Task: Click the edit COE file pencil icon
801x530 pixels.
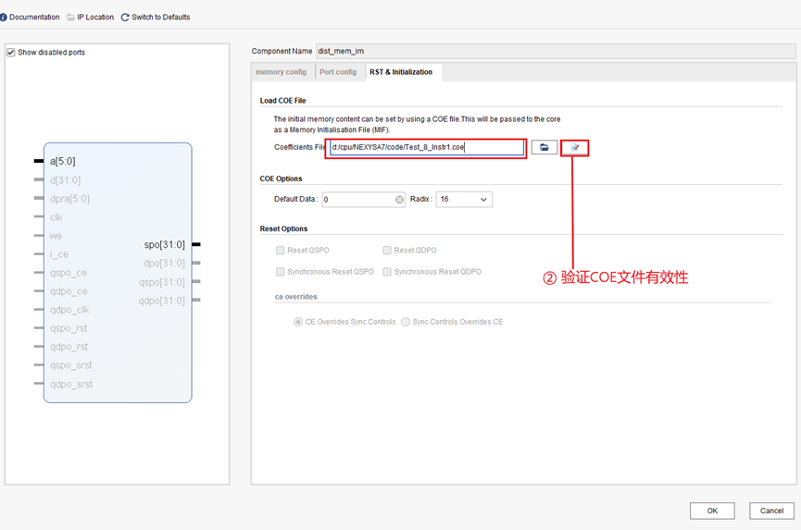Action: [x=575, y=147]
